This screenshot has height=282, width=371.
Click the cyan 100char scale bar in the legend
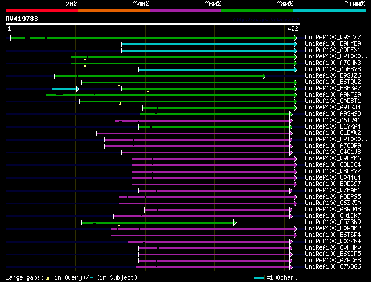(x=259, y=277)
